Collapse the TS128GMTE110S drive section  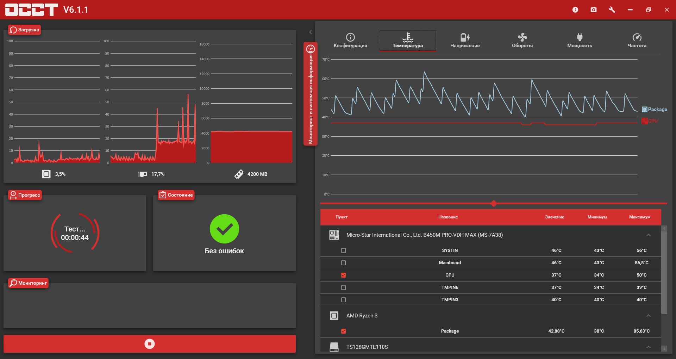649,347
